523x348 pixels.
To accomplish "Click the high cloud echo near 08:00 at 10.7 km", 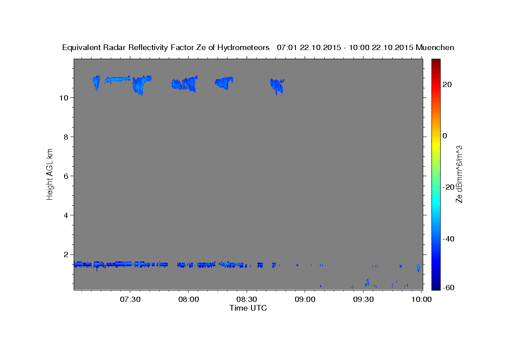I will [184, 84].
